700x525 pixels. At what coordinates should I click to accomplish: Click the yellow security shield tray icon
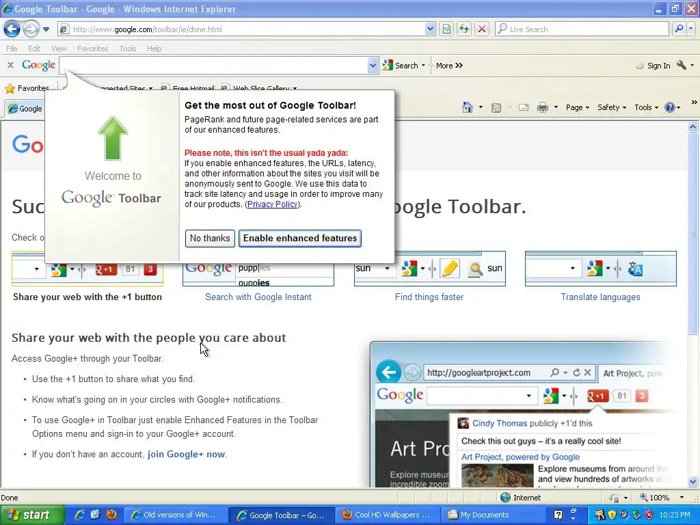coord(612,515)
